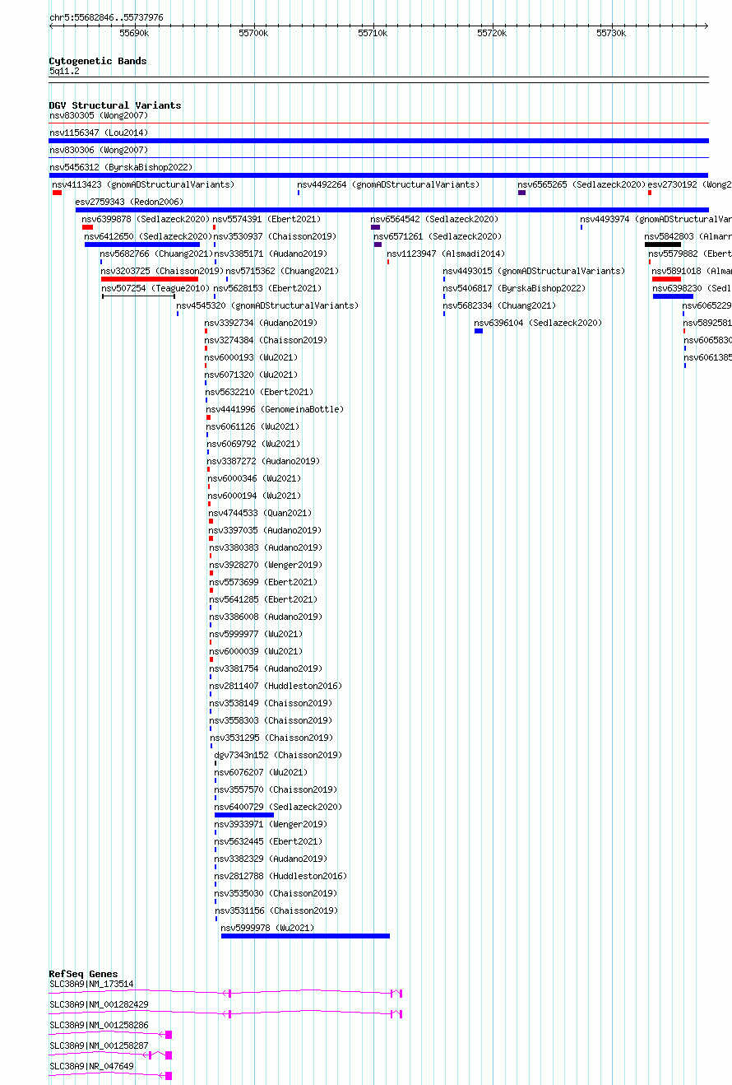
Task: Click the 5q11.2 cytogenetic band
Action: (378, 79)
